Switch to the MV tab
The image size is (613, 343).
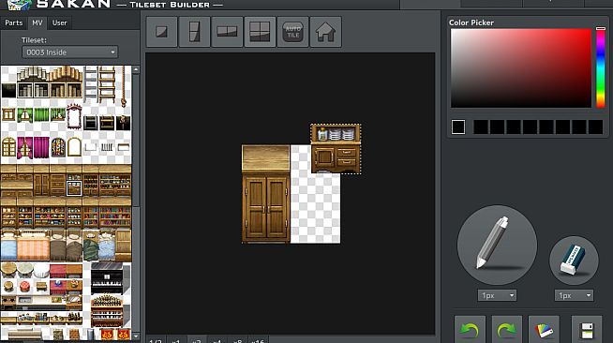click(x=37, y=22)
